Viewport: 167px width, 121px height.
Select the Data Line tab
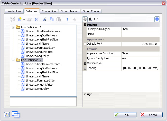[x=32, y=11]
